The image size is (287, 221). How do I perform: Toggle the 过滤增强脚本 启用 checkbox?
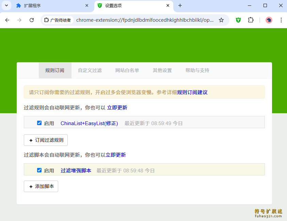39,170
